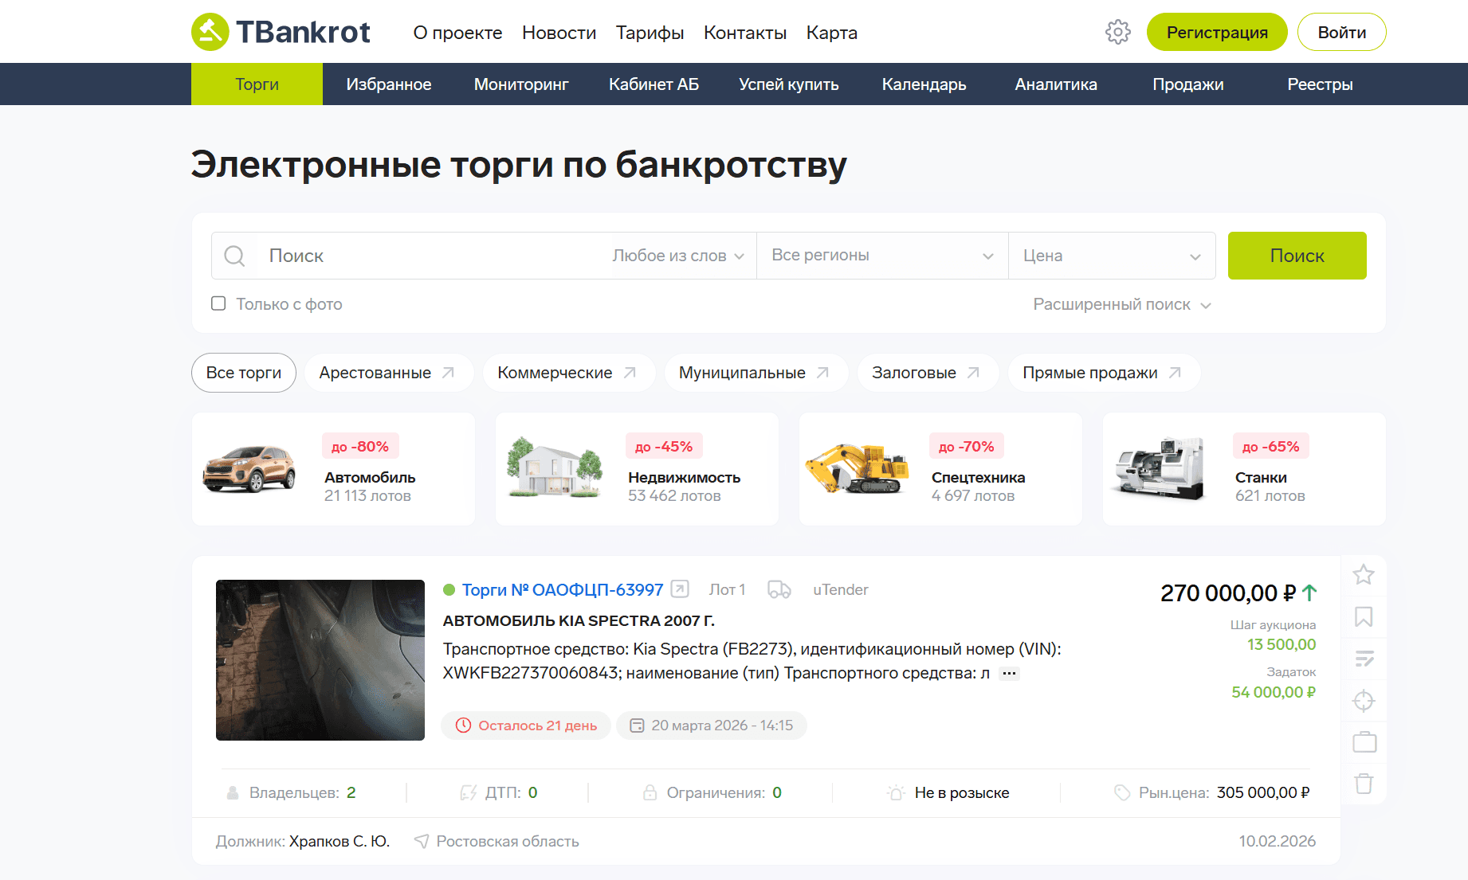The height and width of the screenshot is (880, 1468).
Task: Open the Календарь tab
Action: coord(924,84)
